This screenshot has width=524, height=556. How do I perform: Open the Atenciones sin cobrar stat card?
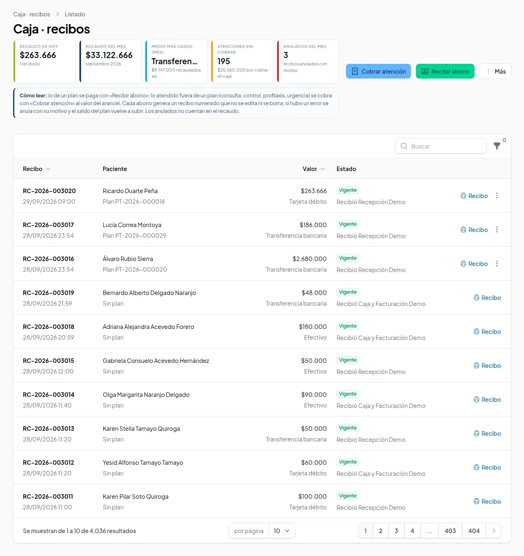[x=242, y=61]
